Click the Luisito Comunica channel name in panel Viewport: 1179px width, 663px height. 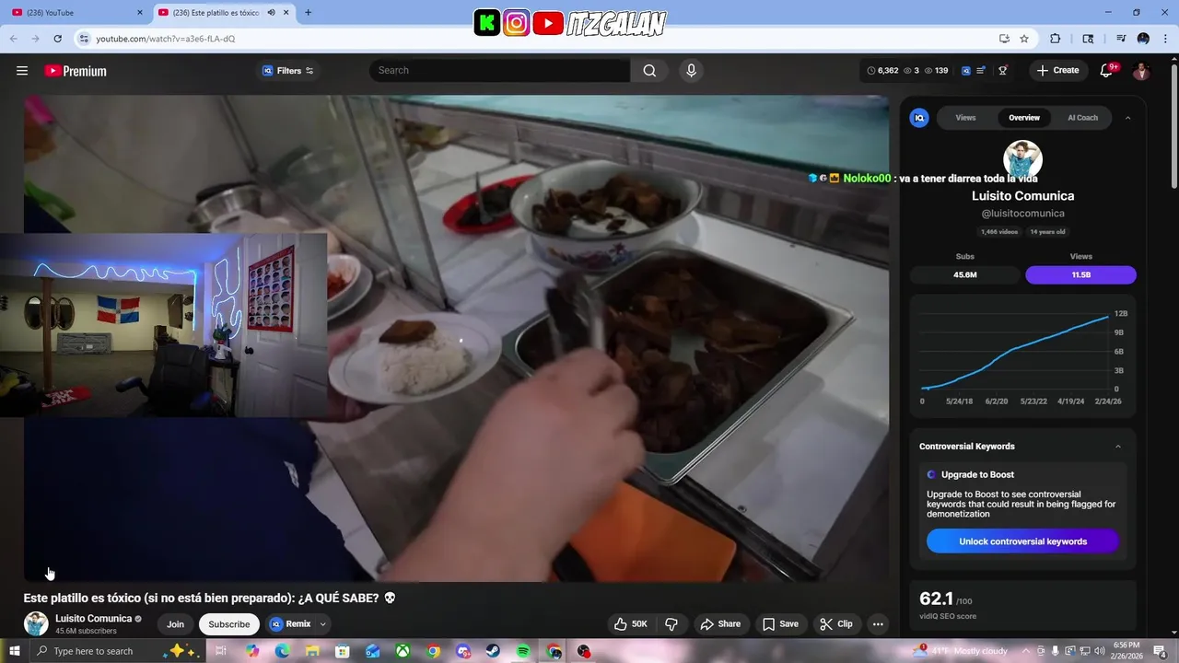(x=1022, y=196)
